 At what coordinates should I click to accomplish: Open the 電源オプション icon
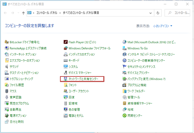(7, 116)
